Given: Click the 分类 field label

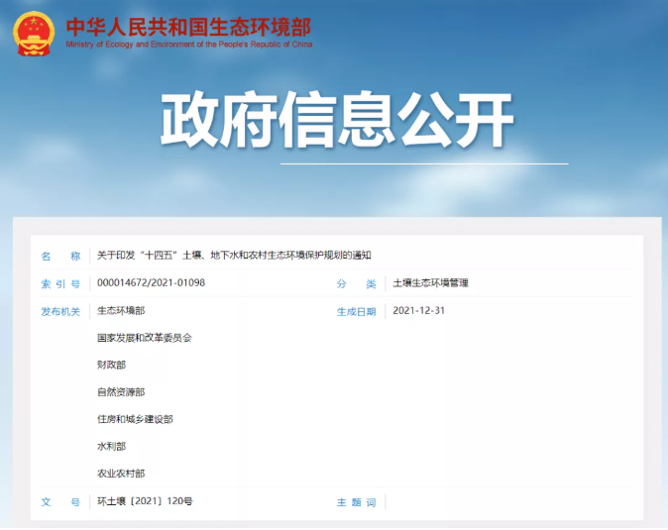Looking at the screenshot, I should (x=356, y=283).
